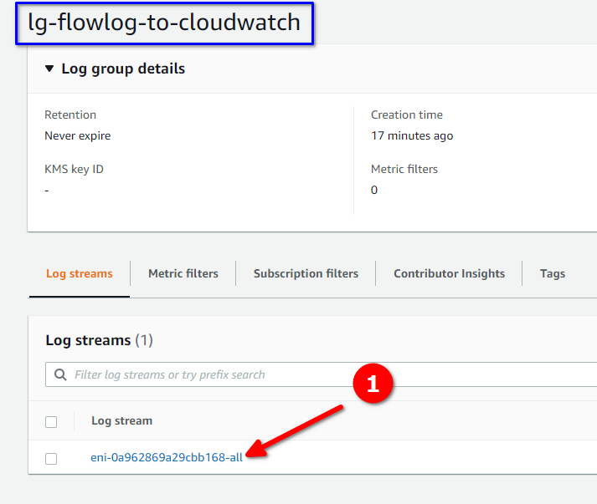This screenshot has width=597, height=504.
Task: Click the Log group details heading
Action: tap(123, 69)
